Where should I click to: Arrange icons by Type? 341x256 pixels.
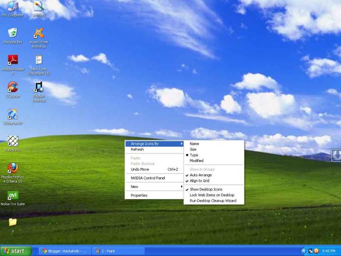point(214,155)
